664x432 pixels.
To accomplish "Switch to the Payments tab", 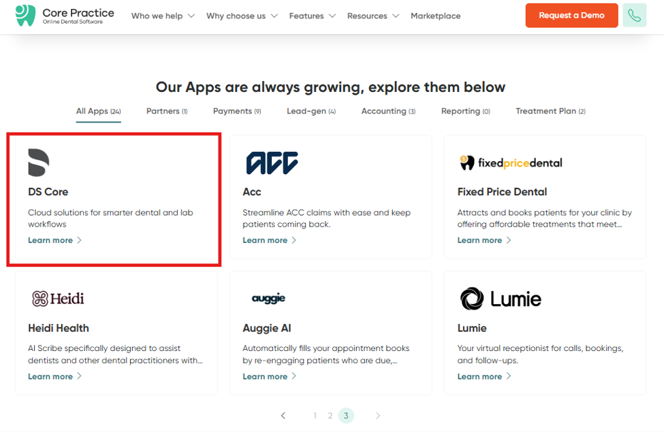I will [237, 112].
